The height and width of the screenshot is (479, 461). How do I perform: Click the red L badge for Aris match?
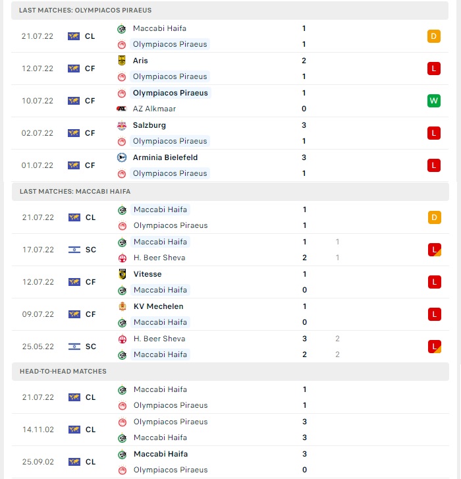tap(433, 69)
